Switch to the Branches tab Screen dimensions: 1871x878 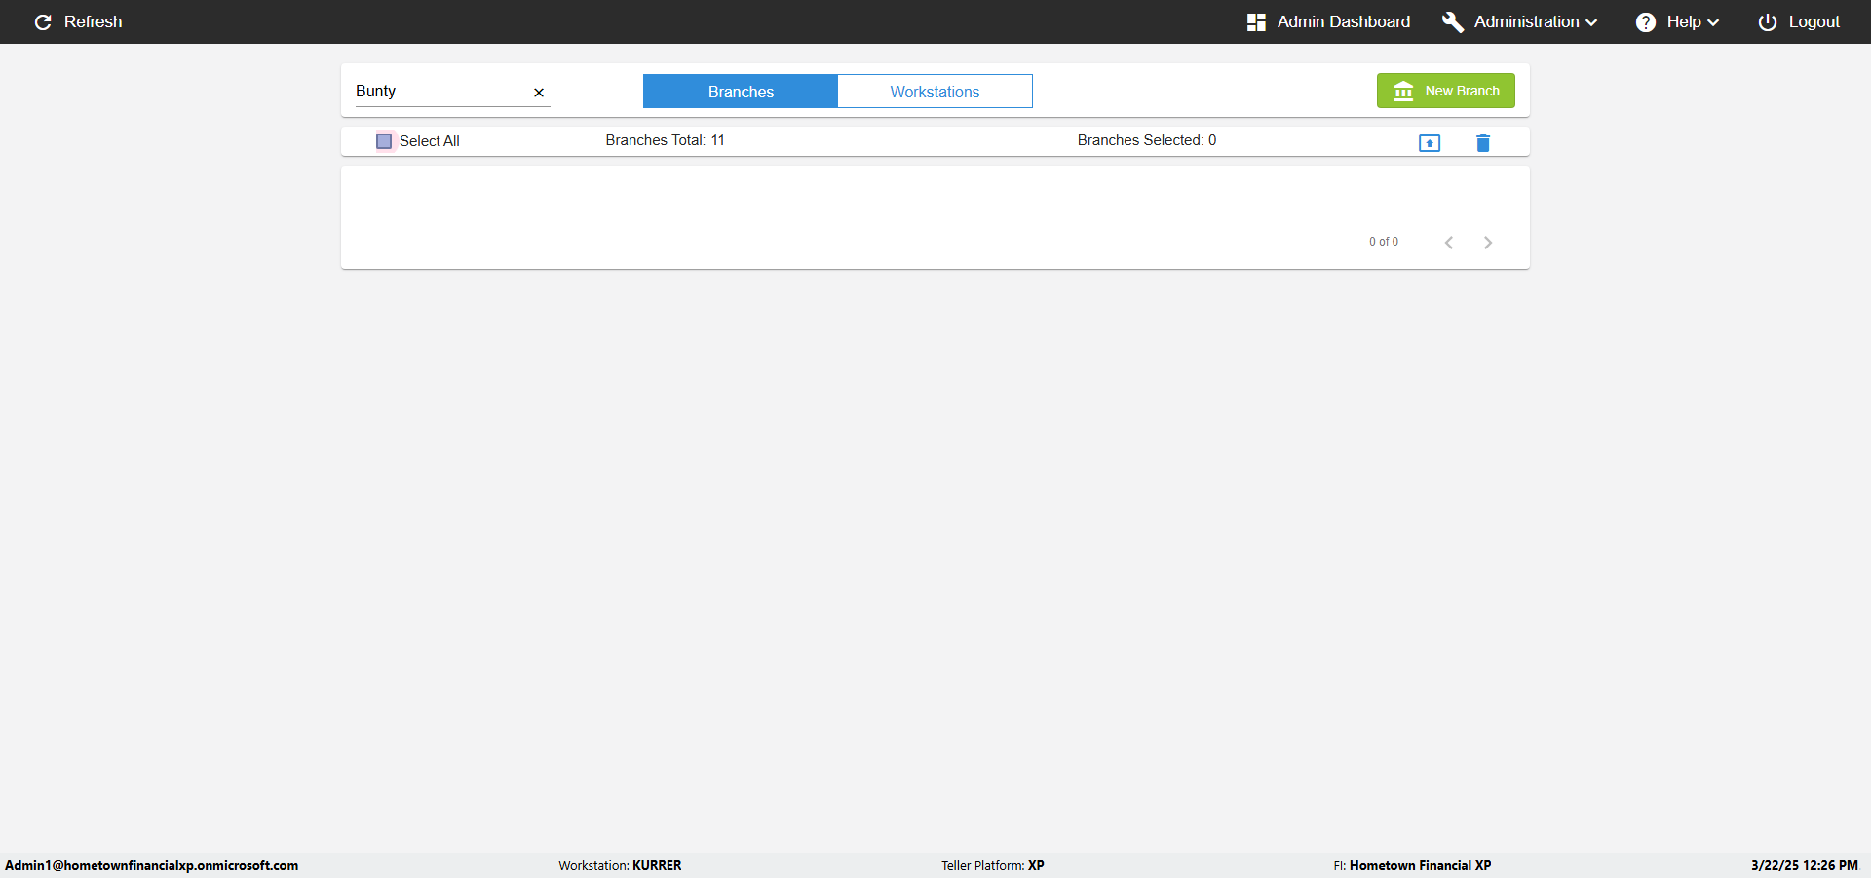pos(741,92)
